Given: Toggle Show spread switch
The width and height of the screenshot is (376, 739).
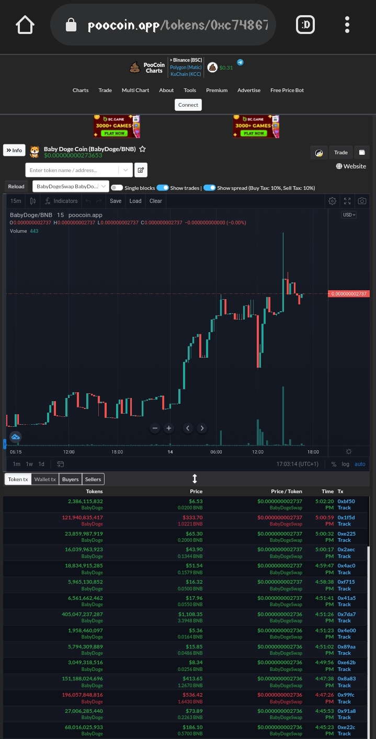Looking at the screenshot, I should [x=210, y=188].
